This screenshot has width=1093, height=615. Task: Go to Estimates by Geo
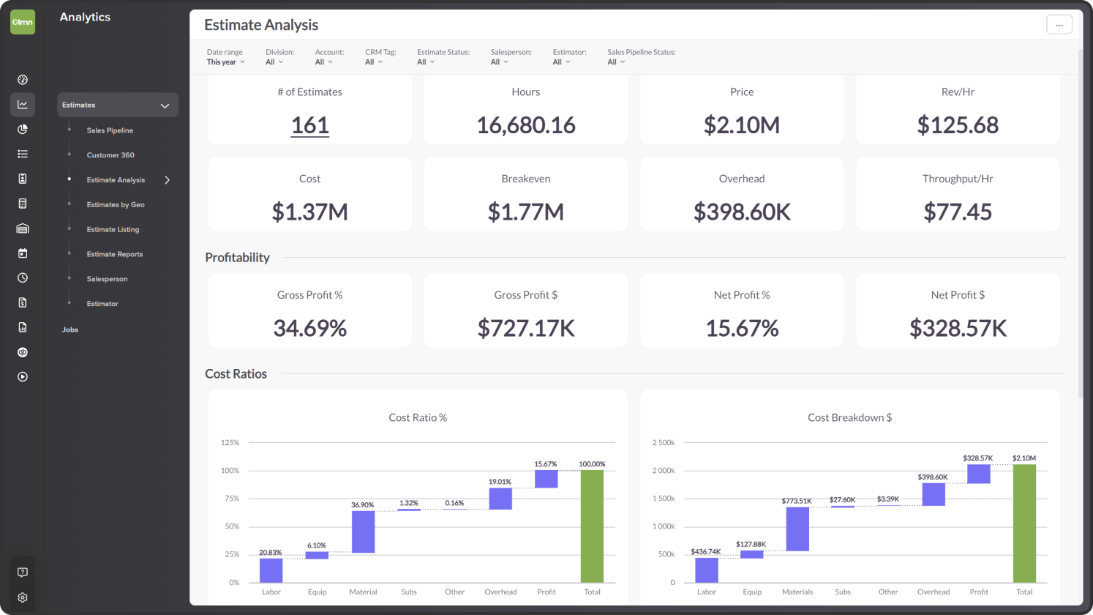[x=116, y=205]
